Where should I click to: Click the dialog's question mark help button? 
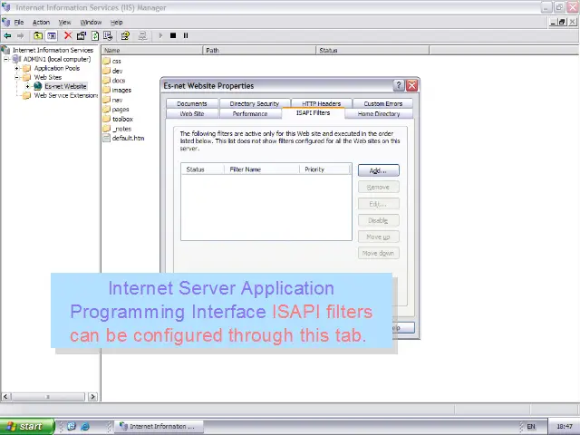399,85
